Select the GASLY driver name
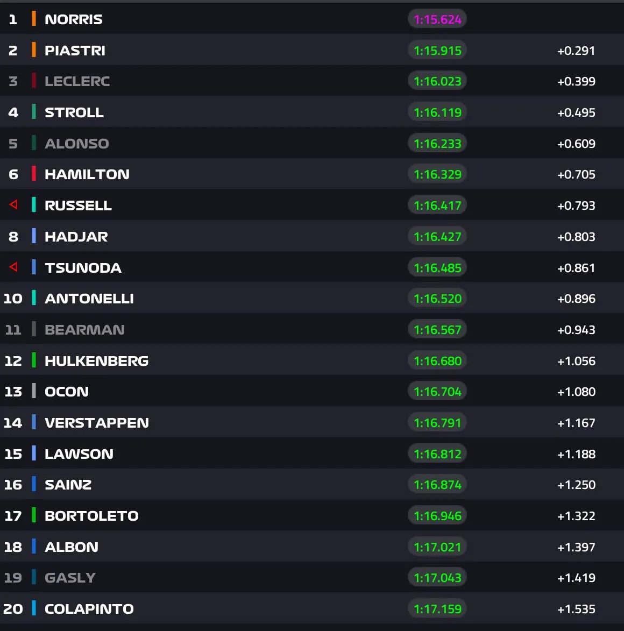 point(70,578)
